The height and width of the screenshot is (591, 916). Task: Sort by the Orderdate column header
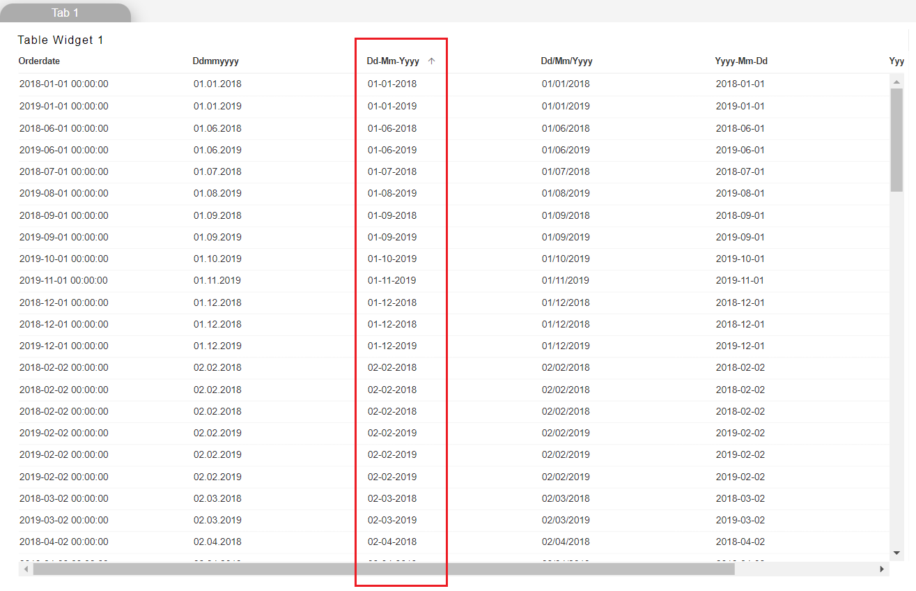[x=39, y=61]
